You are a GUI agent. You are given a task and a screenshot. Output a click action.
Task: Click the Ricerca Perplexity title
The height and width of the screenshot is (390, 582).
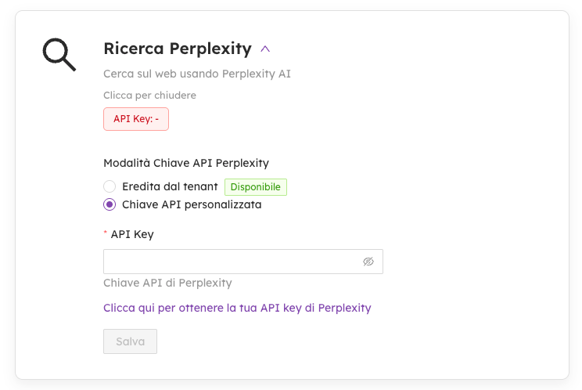coord(177,49)
